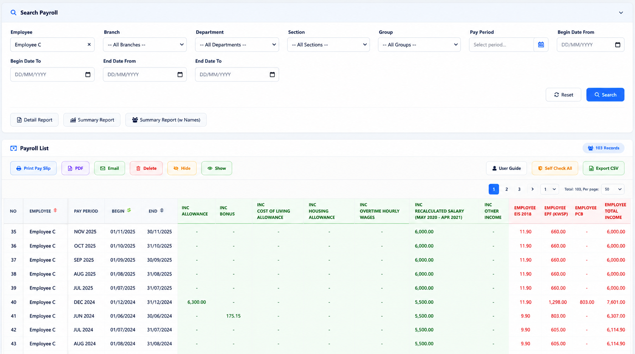The height and width of the screenshot is (354, 635).
Task: Open calendar picker for Begin Date From
Action: point(618,45)
